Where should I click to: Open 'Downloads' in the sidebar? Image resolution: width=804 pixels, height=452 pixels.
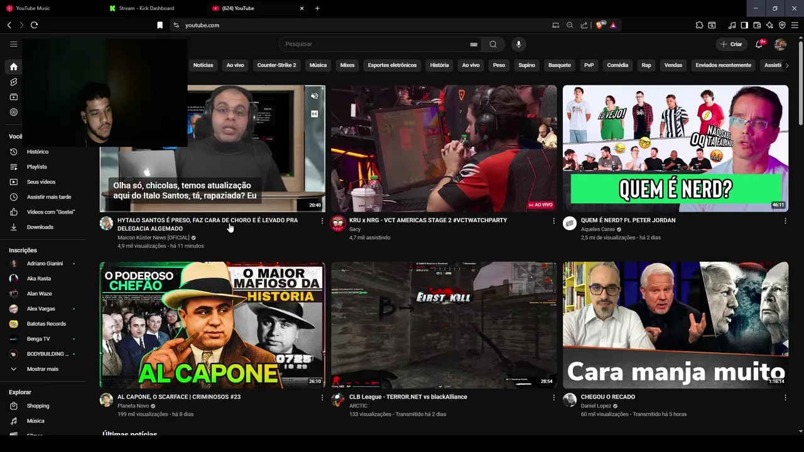40,227
